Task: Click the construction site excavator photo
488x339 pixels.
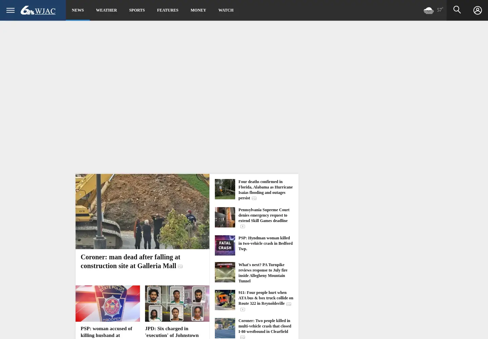Action: (x=142, y=212)
